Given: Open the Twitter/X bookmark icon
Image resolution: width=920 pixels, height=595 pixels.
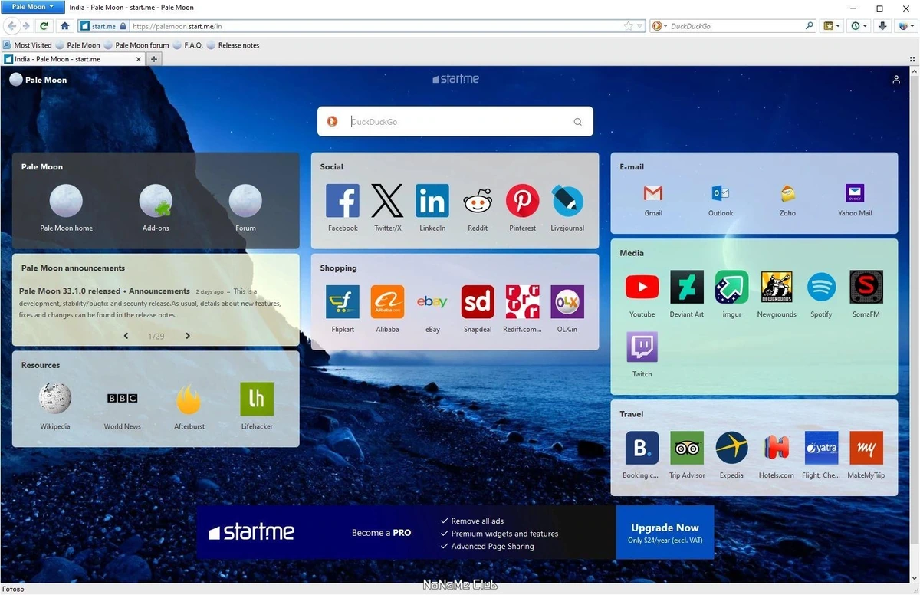Looking at the screenshot, I should pyautogui.click(x=387, y=201).
